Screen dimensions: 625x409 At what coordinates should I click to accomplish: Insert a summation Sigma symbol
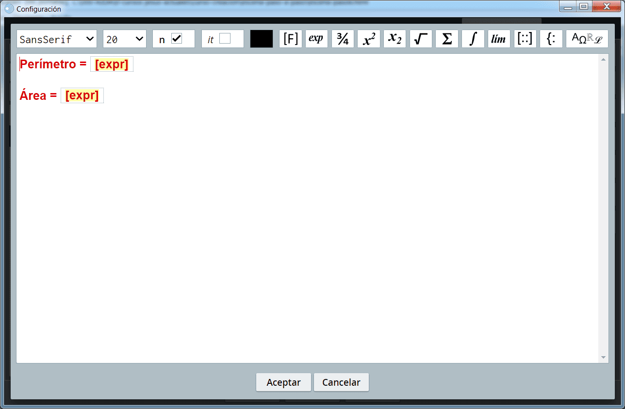(x=447, y=39)
